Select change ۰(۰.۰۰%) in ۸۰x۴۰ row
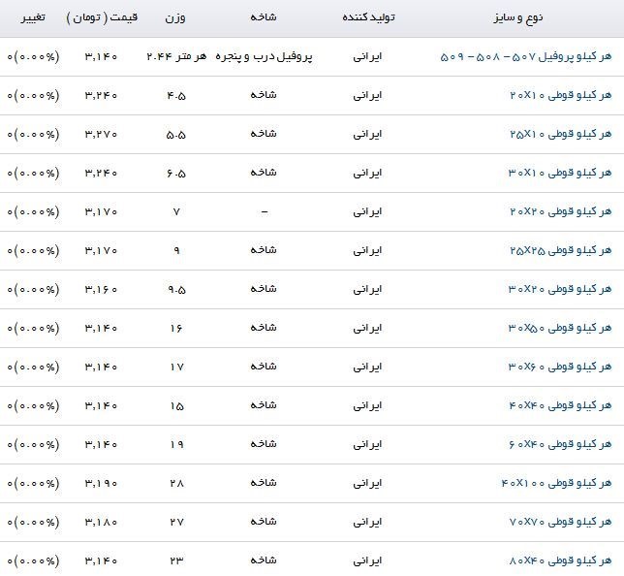This screenshot has height=576, width=624. [x=33, y=561]
